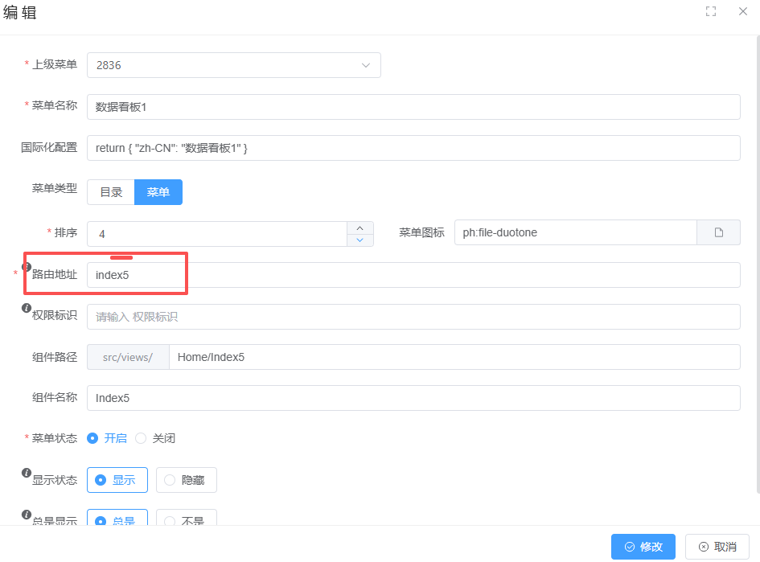The width and height of the screenshot is (760, 562).
Task: Click the file icon beside menu icon field
Action: click(718, 232)
